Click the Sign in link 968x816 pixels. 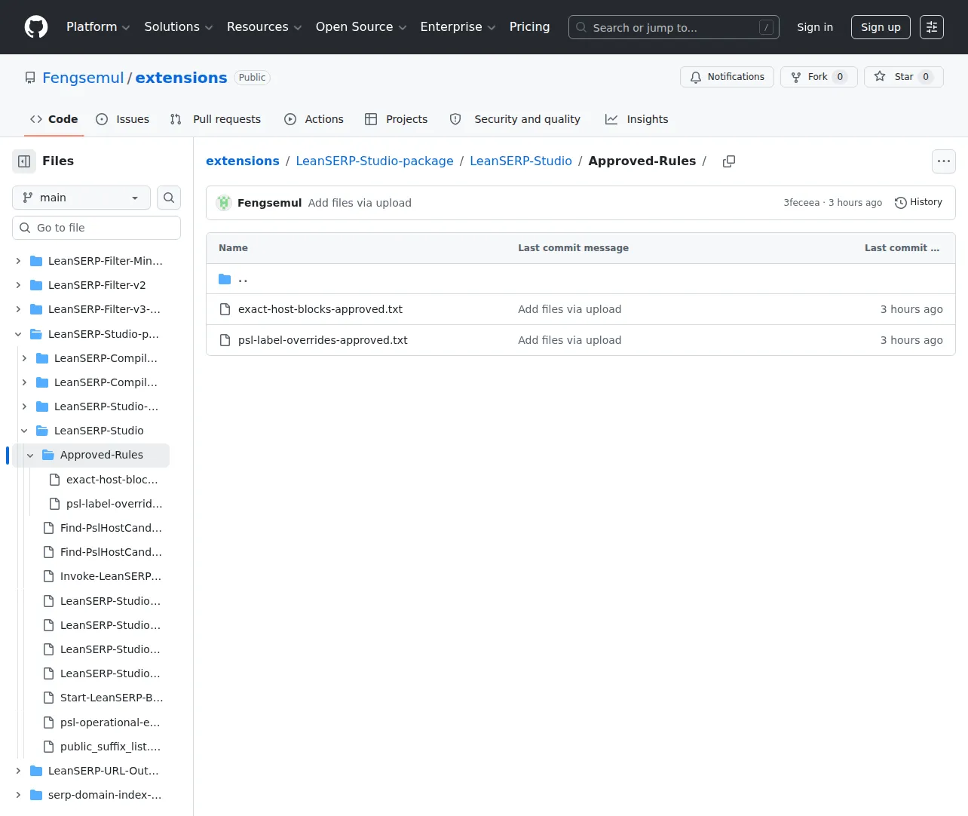[x=815, y=27]
